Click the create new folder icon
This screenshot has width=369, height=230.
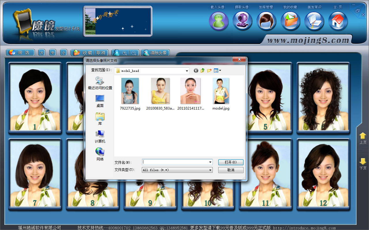coord(209,70)
